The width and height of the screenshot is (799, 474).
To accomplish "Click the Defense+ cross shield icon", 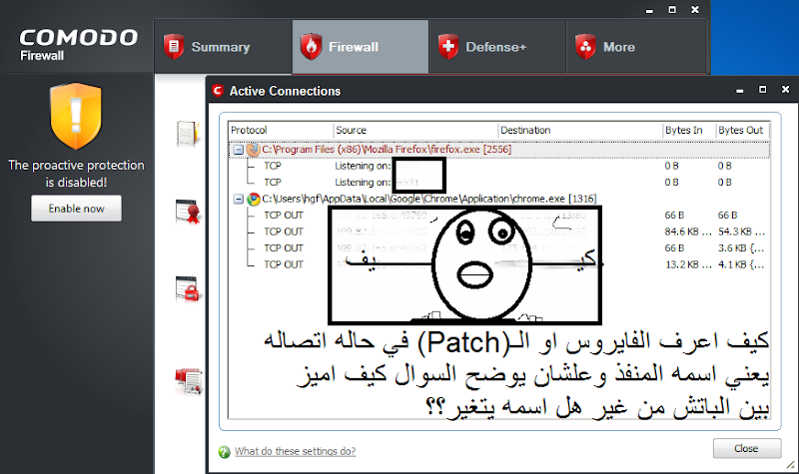I will [x=447, y=47].
